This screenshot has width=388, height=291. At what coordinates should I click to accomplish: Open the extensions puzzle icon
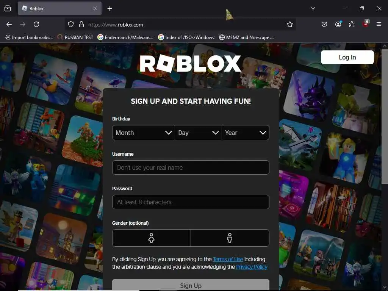point(352,24)
